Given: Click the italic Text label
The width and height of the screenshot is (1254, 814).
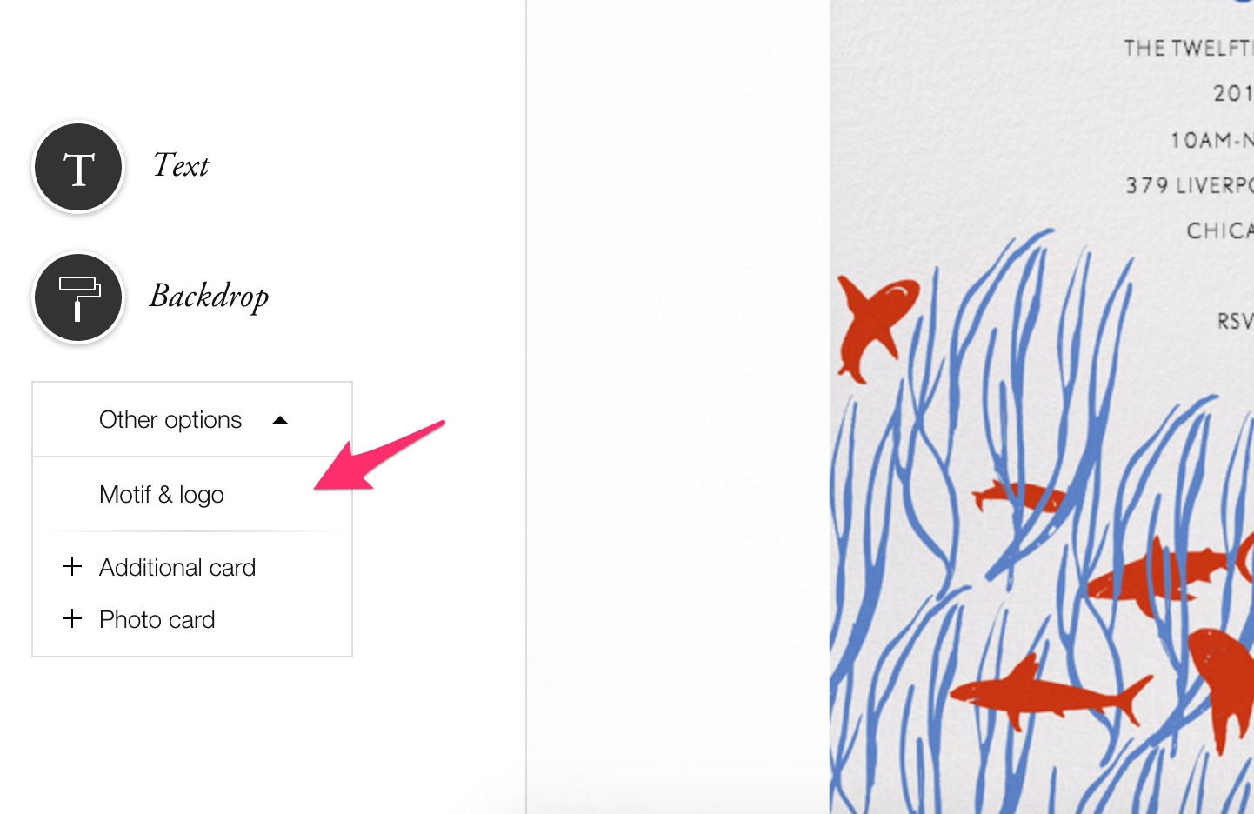Looking at the screenshot, I should [182, 165].
